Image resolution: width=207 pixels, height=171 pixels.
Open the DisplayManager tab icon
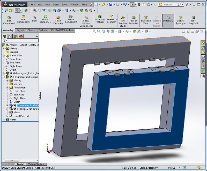tap(21, 36)
